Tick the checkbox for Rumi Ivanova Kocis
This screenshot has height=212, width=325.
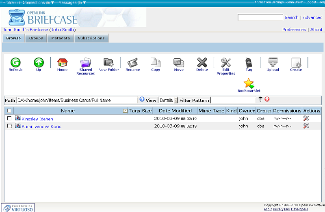9,126
